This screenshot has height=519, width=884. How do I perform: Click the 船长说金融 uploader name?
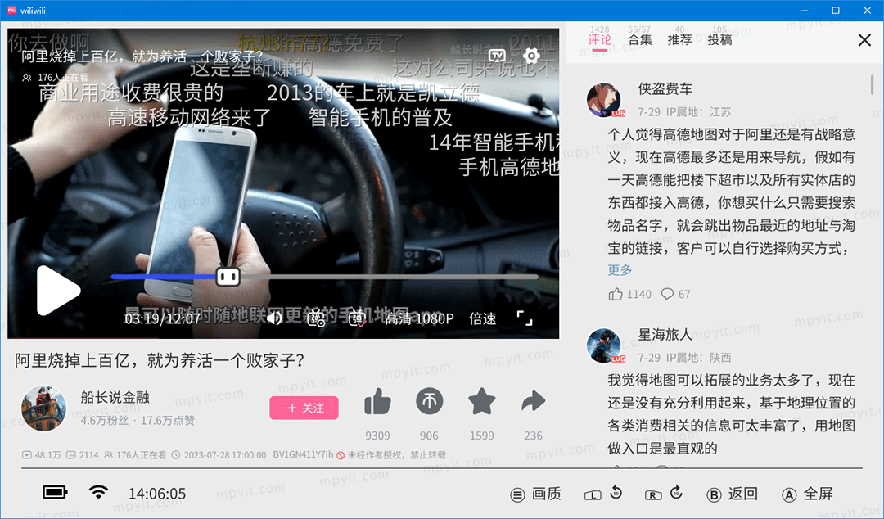pyautogui.click(x=115, y=397)
